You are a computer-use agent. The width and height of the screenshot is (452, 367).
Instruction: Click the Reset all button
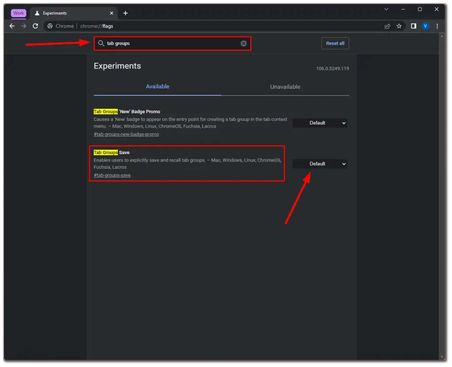tap(335, 43)
